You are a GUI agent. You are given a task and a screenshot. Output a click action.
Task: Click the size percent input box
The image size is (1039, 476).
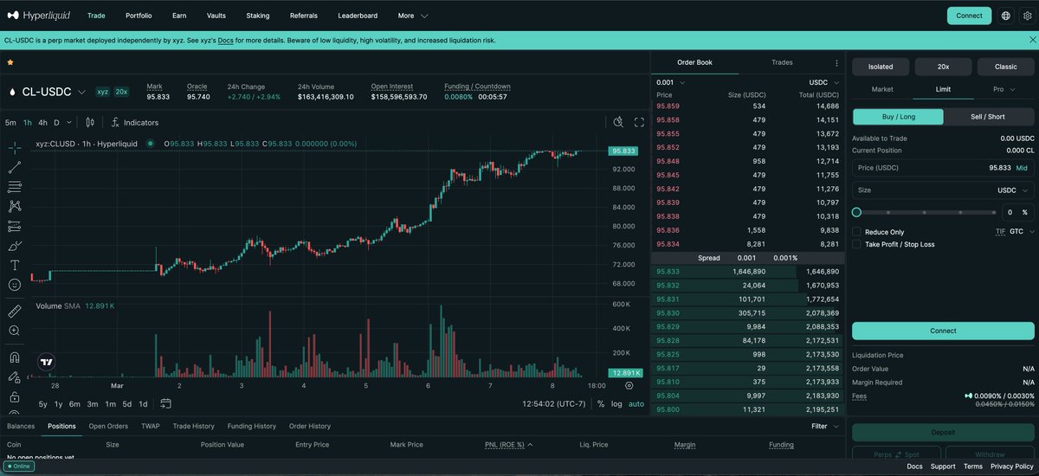(x=1016, y=212)
